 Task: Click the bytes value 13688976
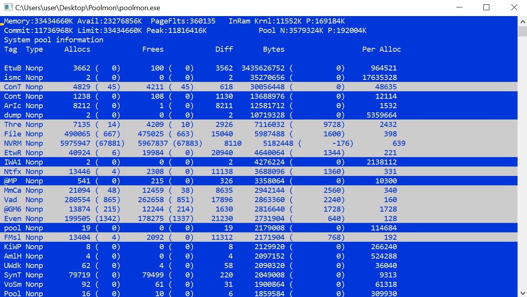click(x=267, y=96)
